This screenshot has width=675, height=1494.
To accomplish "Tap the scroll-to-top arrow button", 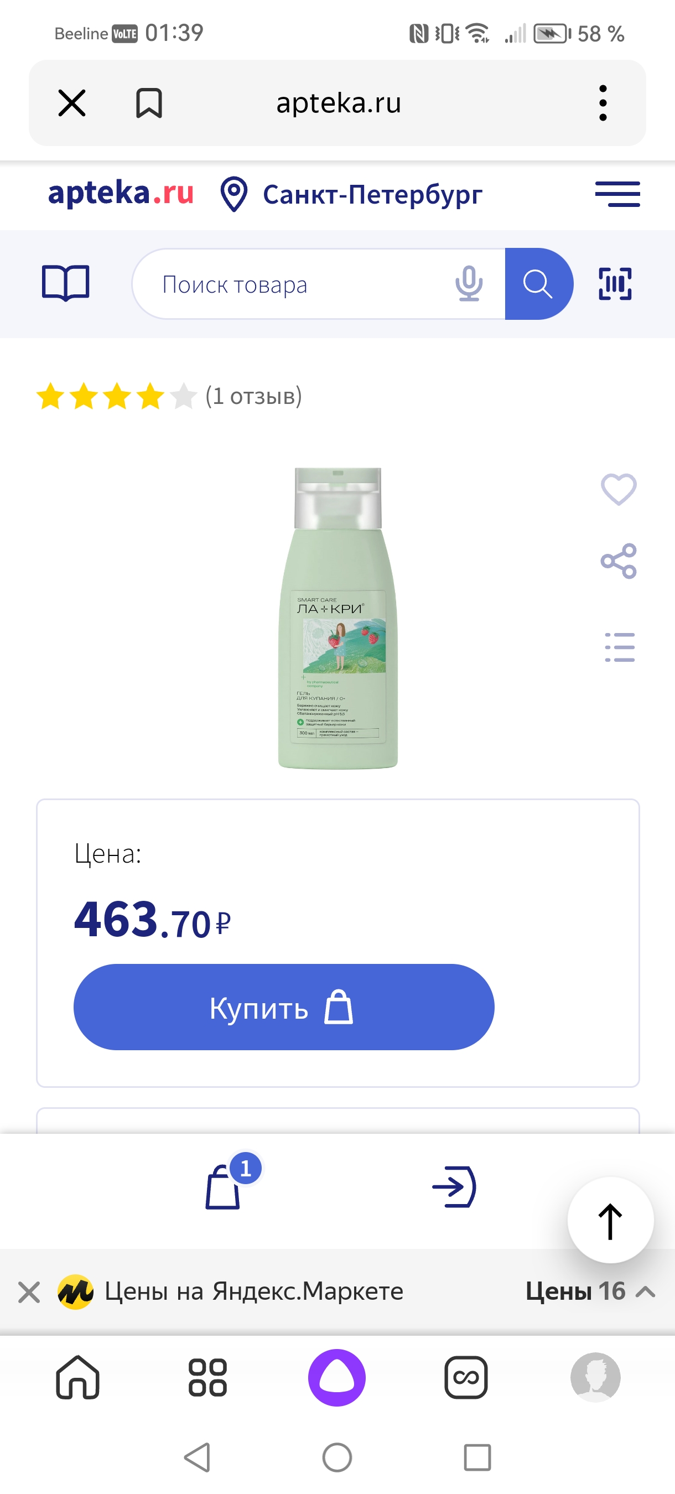I will (x=610, y=1220).
